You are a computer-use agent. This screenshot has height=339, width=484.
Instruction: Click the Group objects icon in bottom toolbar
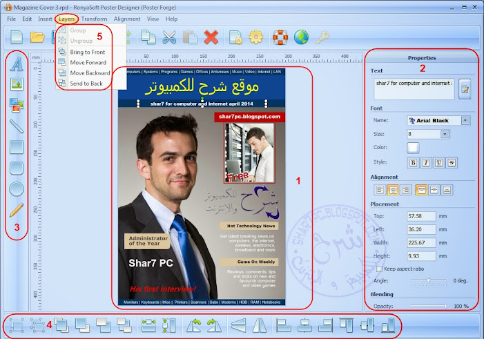point(17,325)
